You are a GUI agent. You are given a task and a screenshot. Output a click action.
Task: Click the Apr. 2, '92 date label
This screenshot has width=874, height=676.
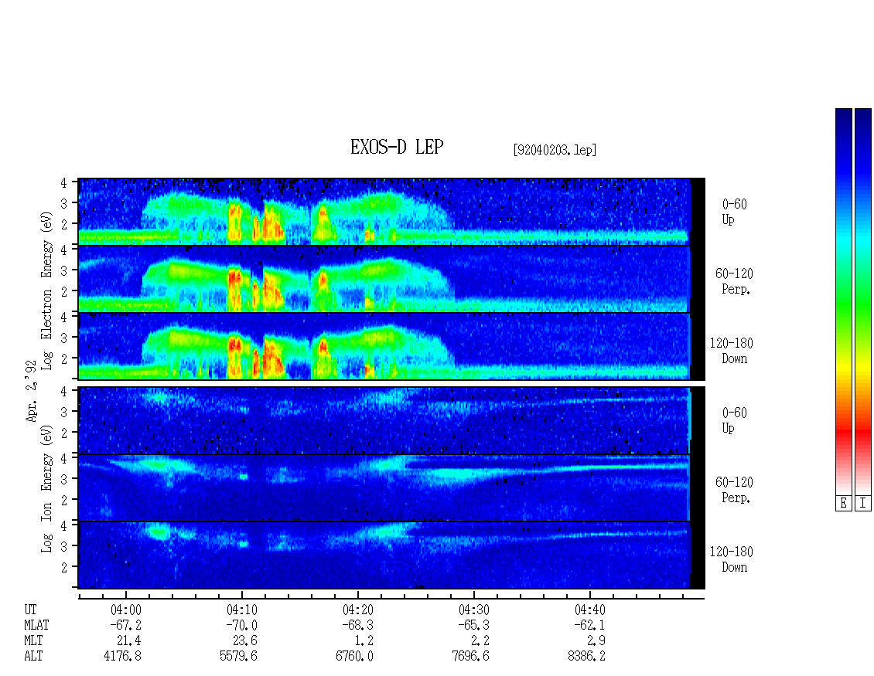click(32, 391)
